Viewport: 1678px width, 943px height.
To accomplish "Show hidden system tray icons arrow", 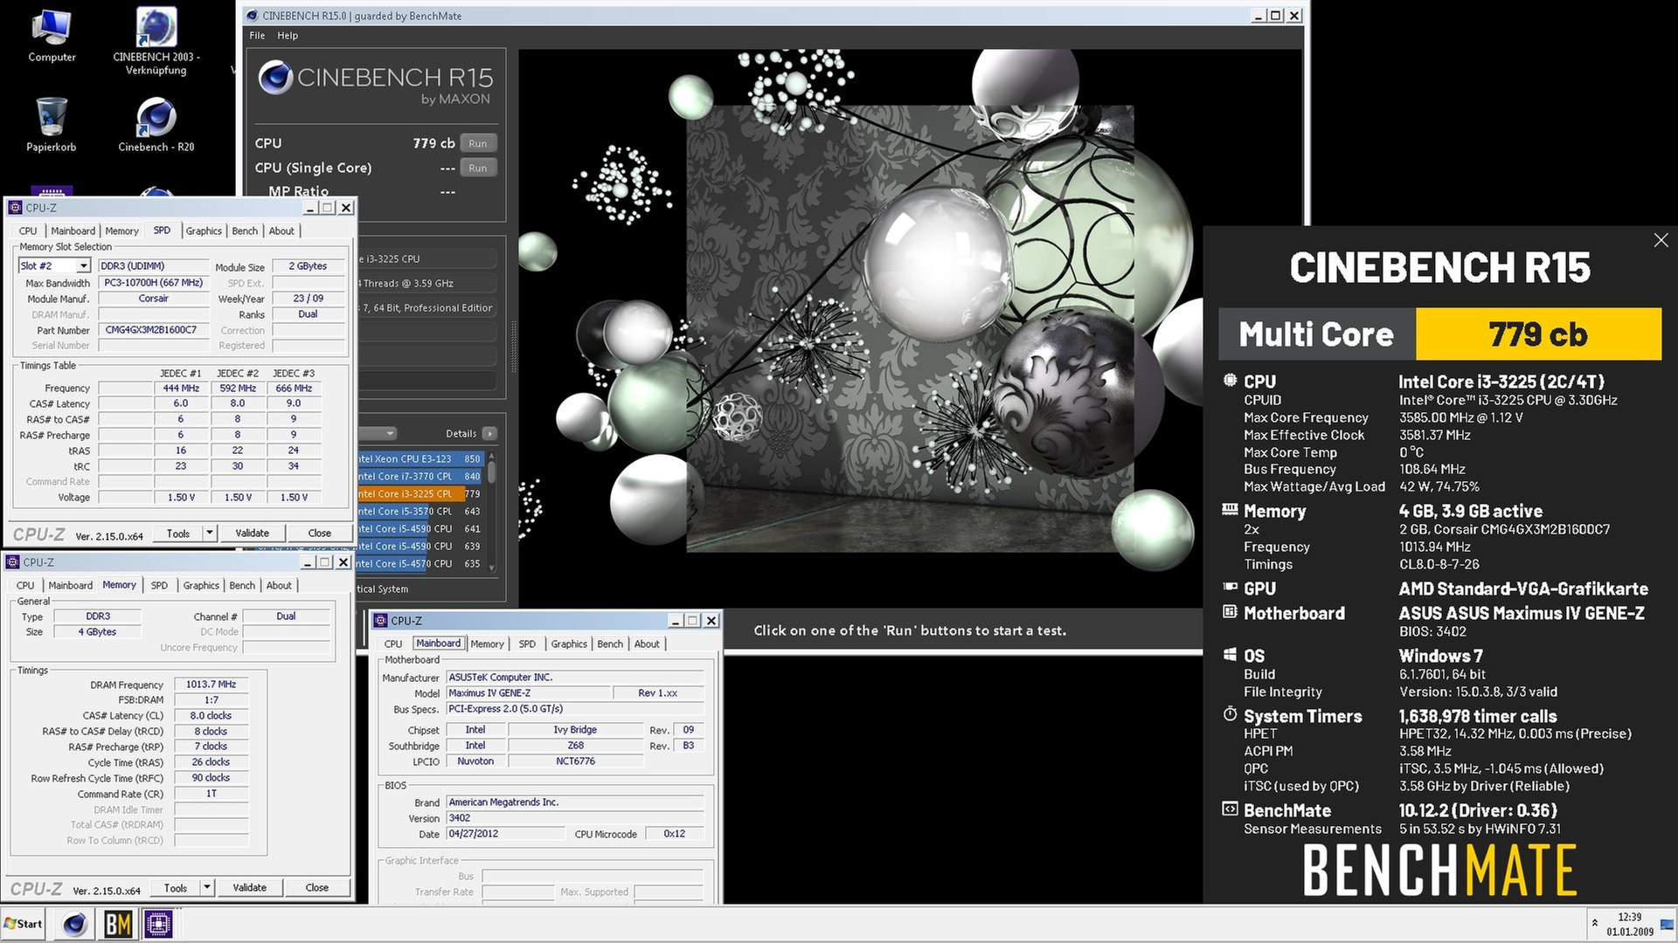I will coord(1595,924).
